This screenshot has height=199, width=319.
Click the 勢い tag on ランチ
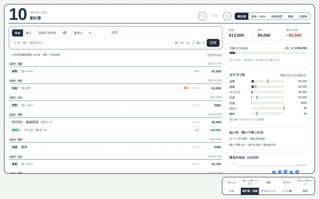click(186, 88)
